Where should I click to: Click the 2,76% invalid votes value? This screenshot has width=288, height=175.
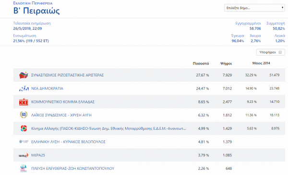(x=256, y=41)
